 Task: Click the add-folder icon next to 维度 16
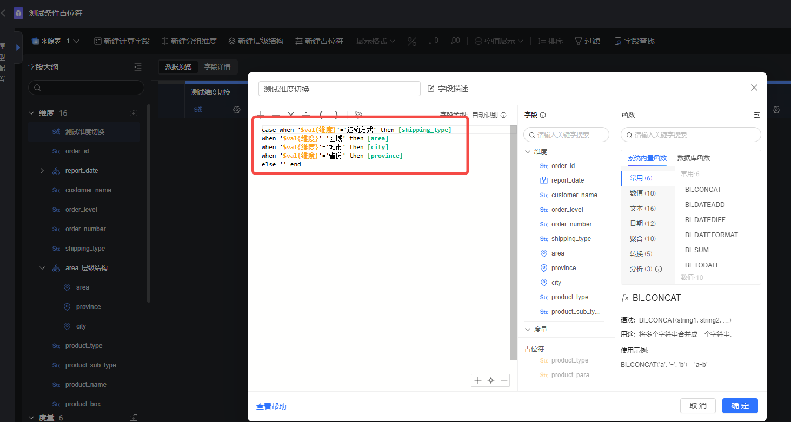(134, 113)
